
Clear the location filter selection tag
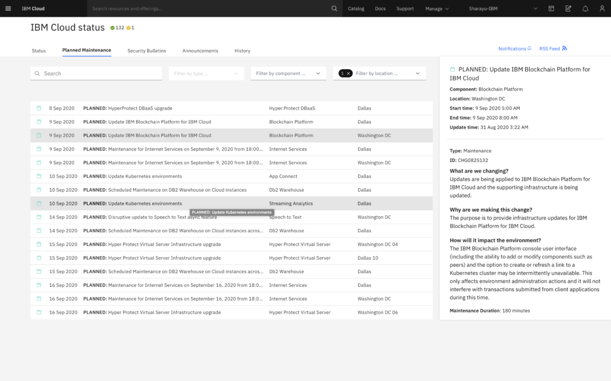[348, 73]
